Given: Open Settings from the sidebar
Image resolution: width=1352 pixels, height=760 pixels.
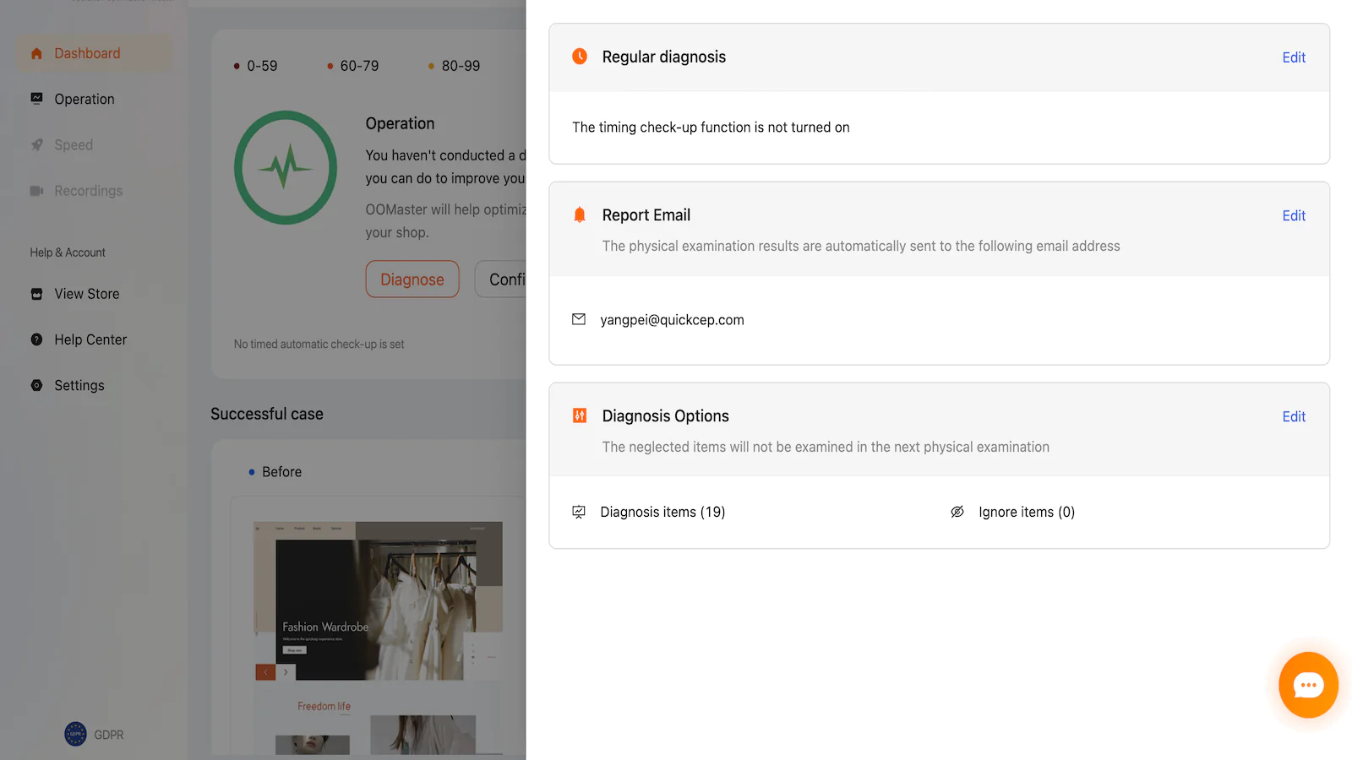Looking at the screenshot, I should [x=79, y=385].
